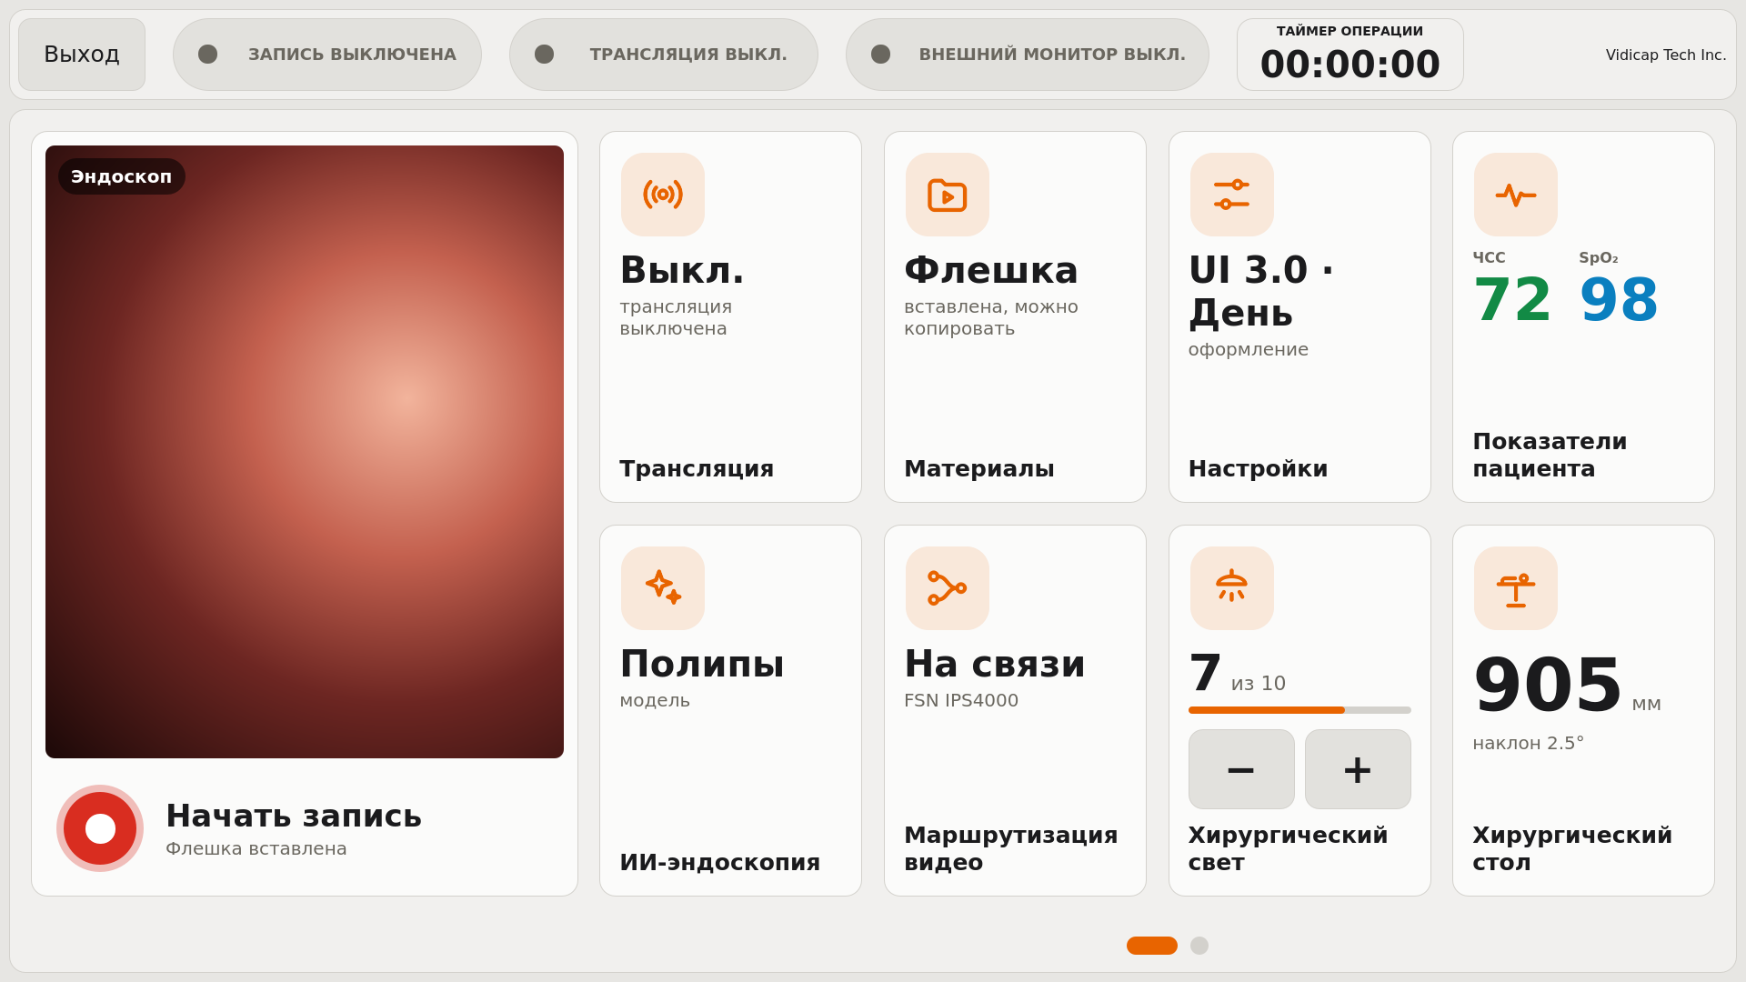The height and width of the screenshot is (982, 1746).
Task: Open the video folder Materials icon
Action: [x=948, y=195]
